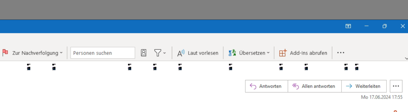Expand the filter funnel dropdown chevron

[x=164, y=53]
